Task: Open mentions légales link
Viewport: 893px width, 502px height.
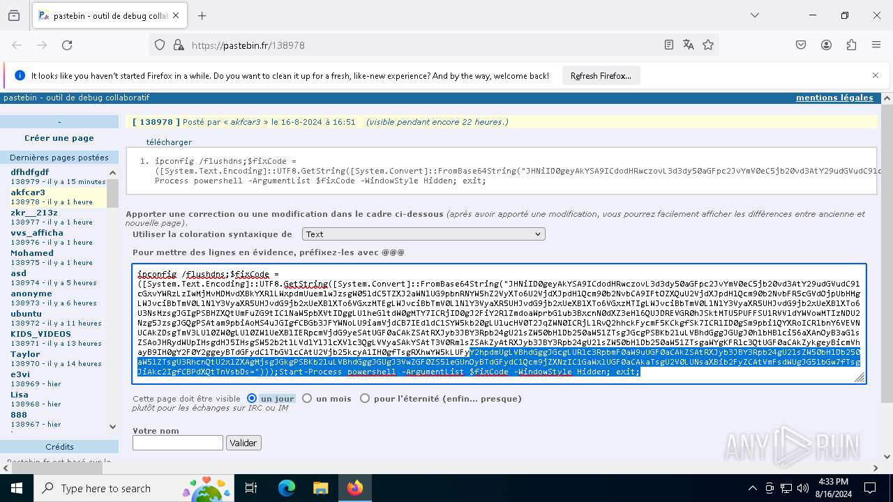Action: pos(834,98)
